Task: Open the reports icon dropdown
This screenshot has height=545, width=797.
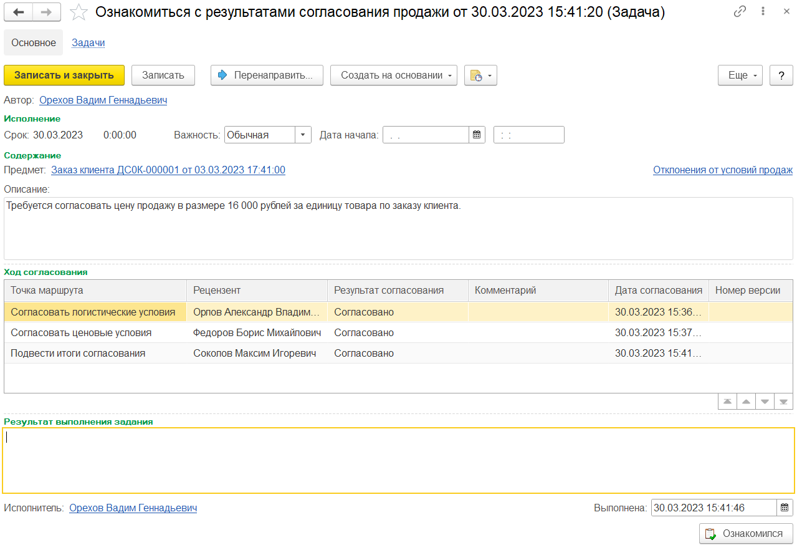Action: [480, 75]
